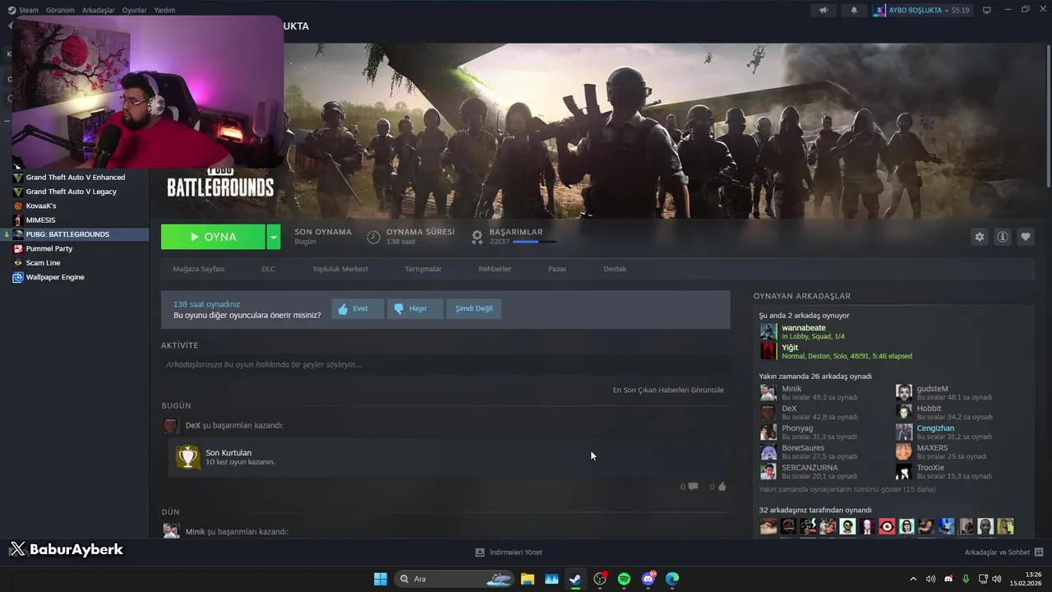Open the Windows Start menu
This screenshot has width=1052, height=592.
click(x=381, y=579)
